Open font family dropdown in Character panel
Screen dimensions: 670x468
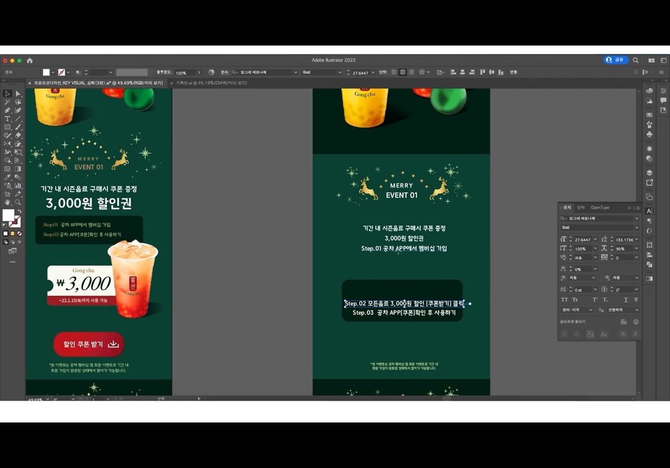click(x=637, y=218)
